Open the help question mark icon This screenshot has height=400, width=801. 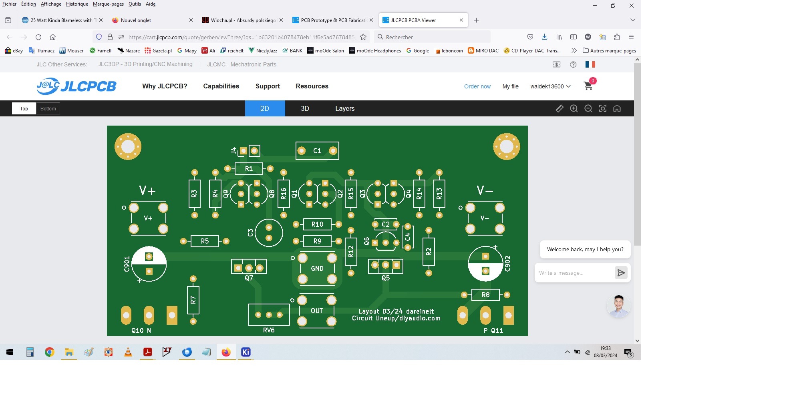pos(573,64)
